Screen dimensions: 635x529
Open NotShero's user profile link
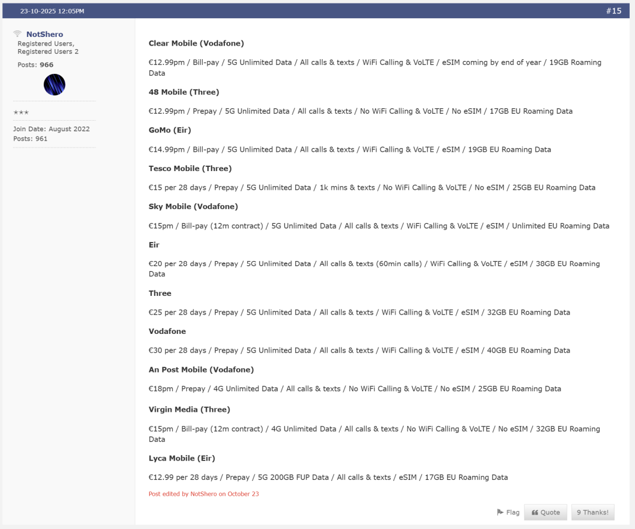point(45,34)
